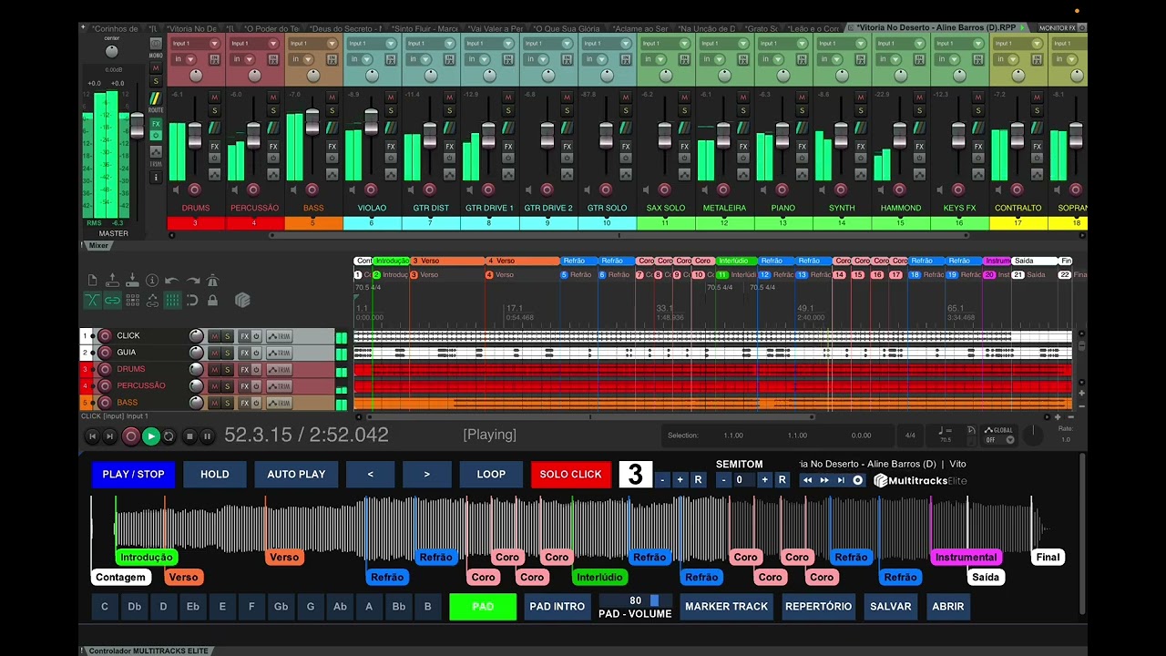The width and height of the screenshot is (1166, 656).
Task: Click the Save Project download-arrow icon
Action: pyautogui.click(x=132, y=281)
